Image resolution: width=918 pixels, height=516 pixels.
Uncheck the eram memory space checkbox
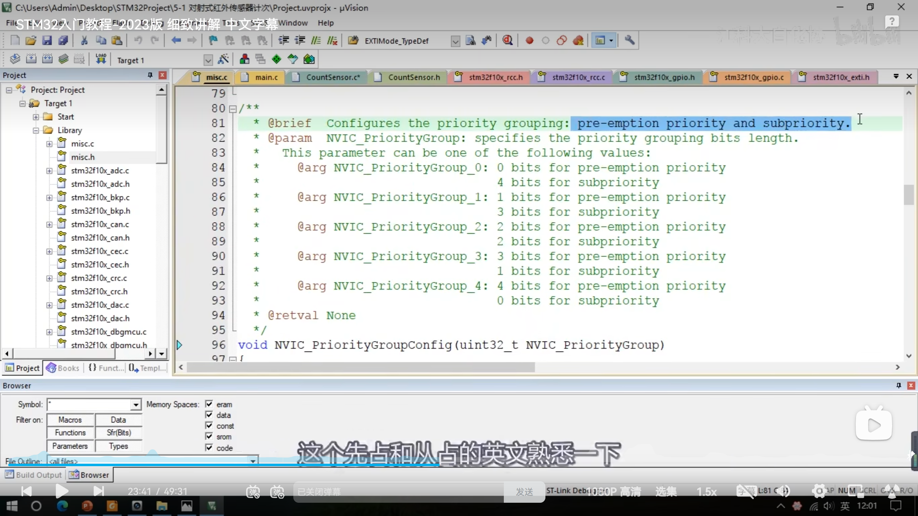pyautogui.click(x=209, y=404)
